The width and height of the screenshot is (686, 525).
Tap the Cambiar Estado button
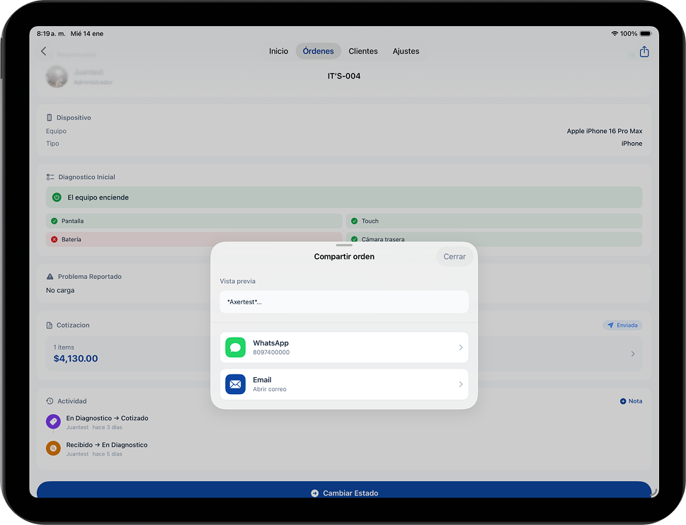click(343, 492)
